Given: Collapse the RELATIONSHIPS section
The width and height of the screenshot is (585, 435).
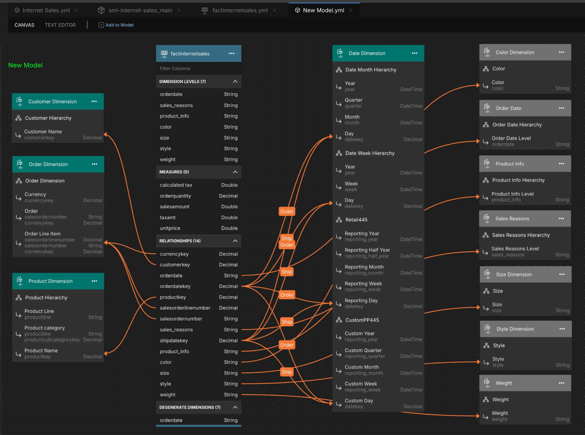Looking at the screenshot, I should pyautogui.click(x=235, y=241).
